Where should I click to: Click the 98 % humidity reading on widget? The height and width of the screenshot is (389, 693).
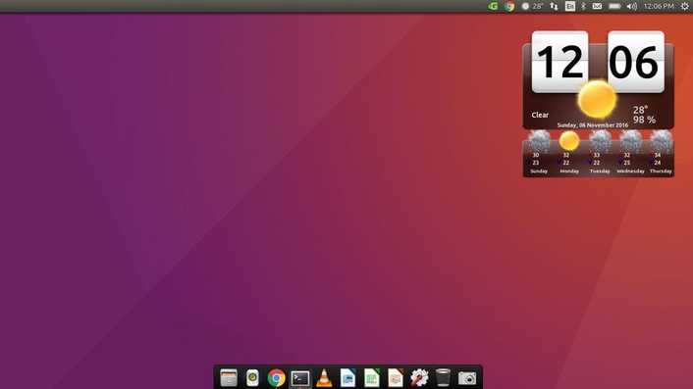click(644, 120)
